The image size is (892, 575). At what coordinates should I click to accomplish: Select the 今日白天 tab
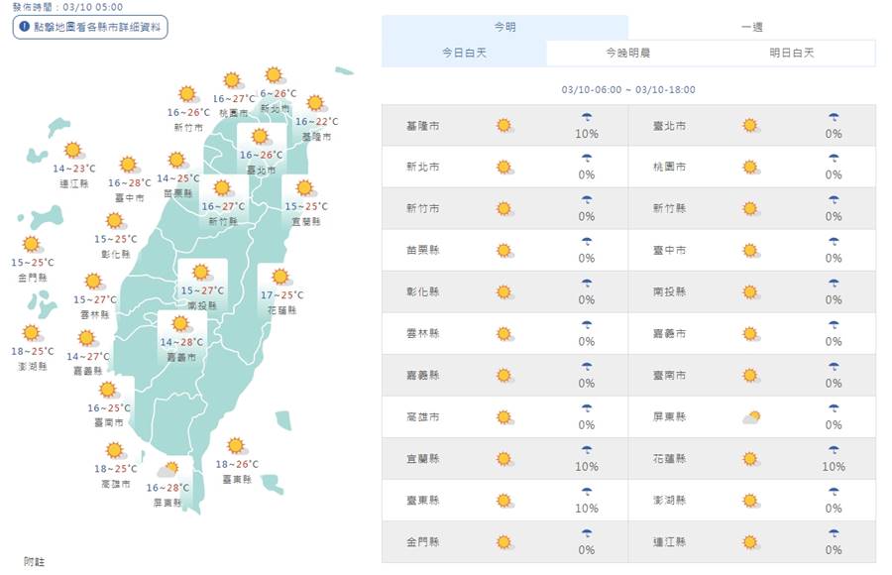[464, 53]
